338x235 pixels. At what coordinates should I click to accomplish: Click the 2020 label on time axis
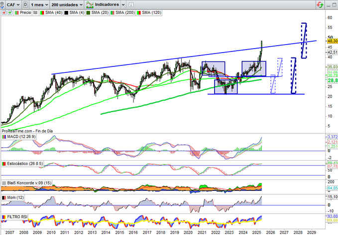click(x=188, y=233)
